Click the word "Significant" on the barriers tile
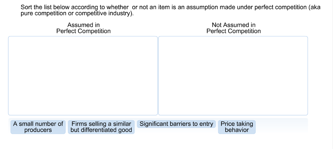 pyautogui.click(x=154, y=124)
